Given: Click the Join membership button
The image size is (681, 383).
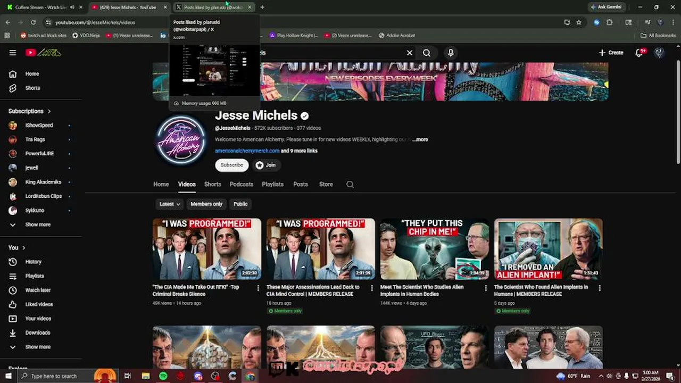Looking at the screenshot, I should pyautogui.click(x=265, y=165).
